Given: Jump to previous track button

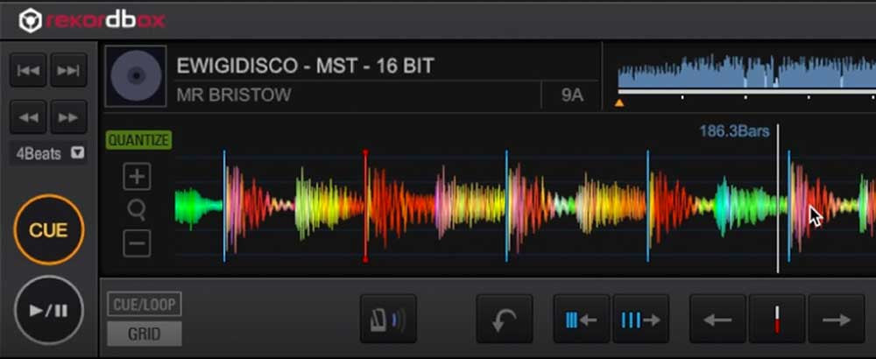Looking at the screenshot, I should click(x=29, y=70).
